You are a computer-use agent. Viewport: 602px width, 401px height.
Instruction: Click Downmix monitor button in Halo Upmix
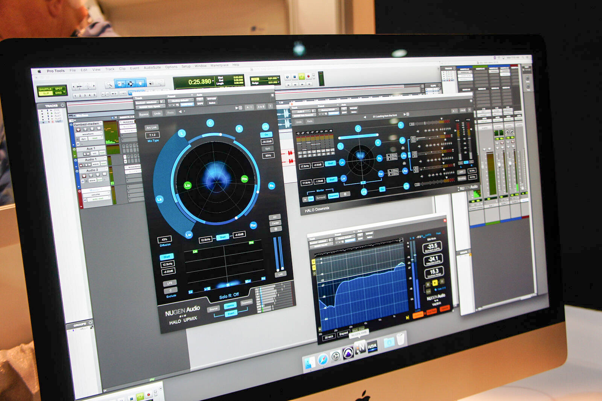click(x=246, y=302)
